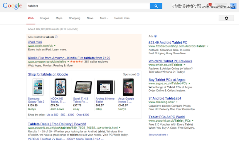
Task: Open 'Shop for tablets on Google' link
Action: click(x=48, y=74)
